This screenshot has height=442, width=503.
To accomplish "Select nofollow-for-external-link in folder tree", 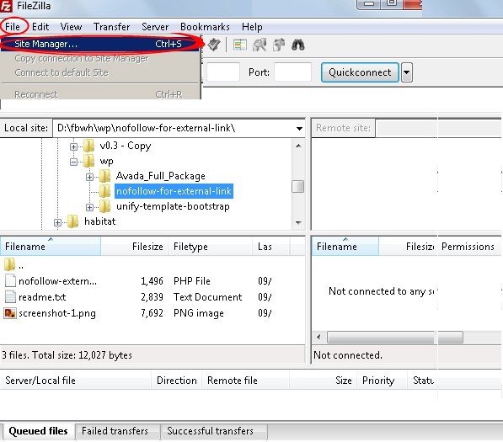I will click(x=174, y=191).
